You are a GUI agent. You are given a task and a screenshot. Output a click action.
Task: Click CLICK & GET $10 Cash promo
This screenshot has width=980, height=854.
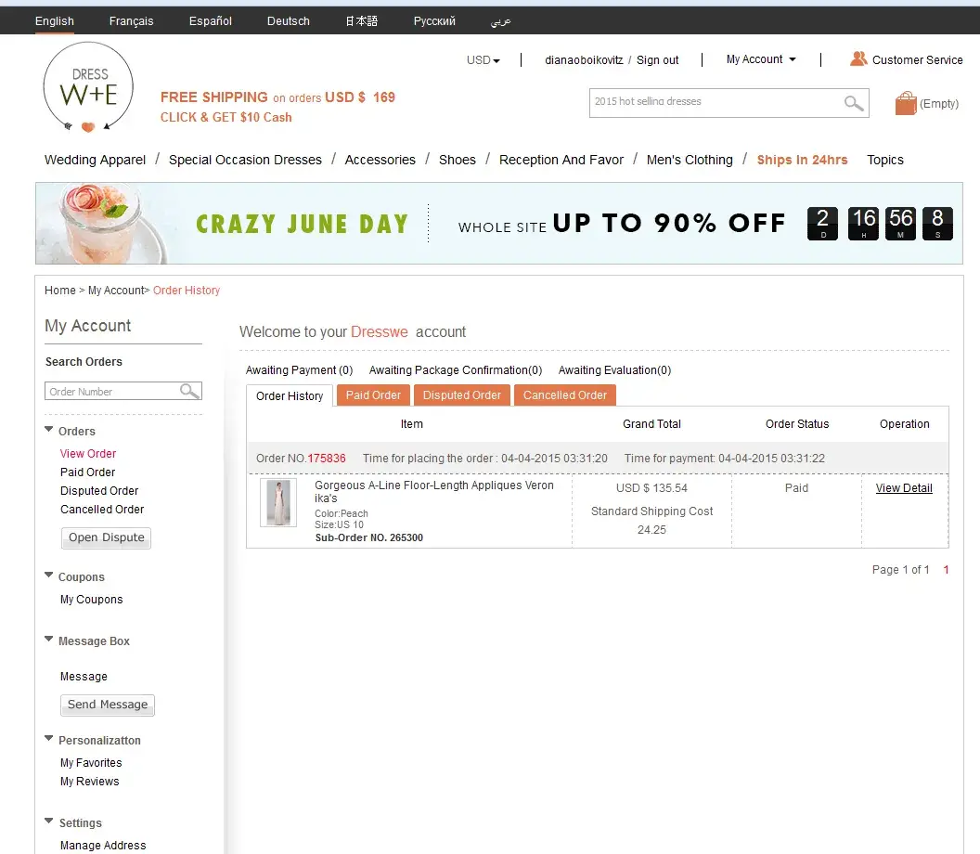coord(226,118)
